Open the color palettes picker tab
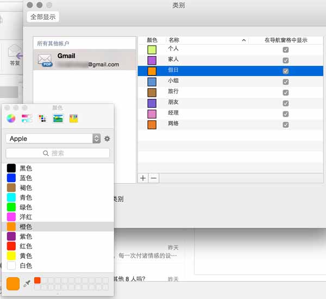 tap(42, 119)
